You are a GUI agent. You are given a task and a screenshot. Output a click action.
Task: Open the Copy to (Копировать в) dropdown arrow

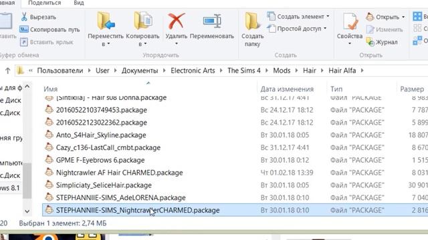[x=145, y=44]
